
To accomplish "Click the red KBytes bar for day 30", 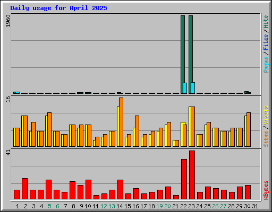I will click(x=248, y=192).
